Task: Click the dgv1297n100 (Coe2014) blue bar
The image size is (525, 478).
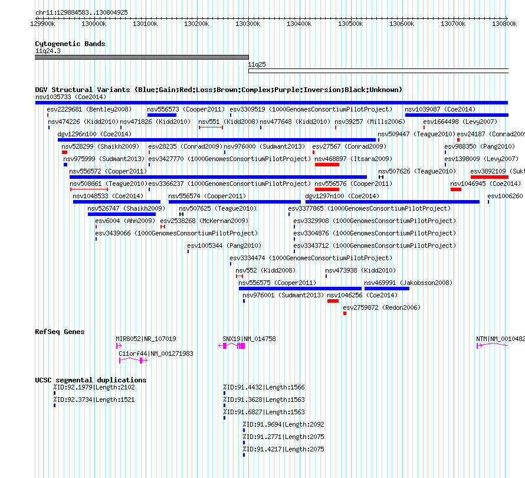Action: tap(392, 202)
